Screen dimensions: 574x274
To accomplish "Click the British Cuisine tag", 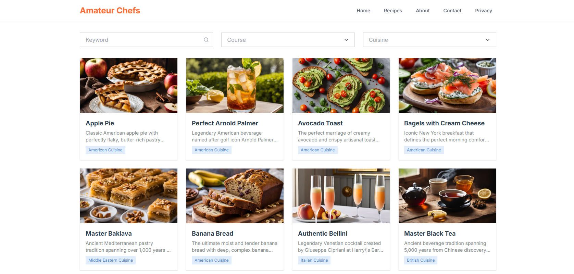I will coord(421,260).
